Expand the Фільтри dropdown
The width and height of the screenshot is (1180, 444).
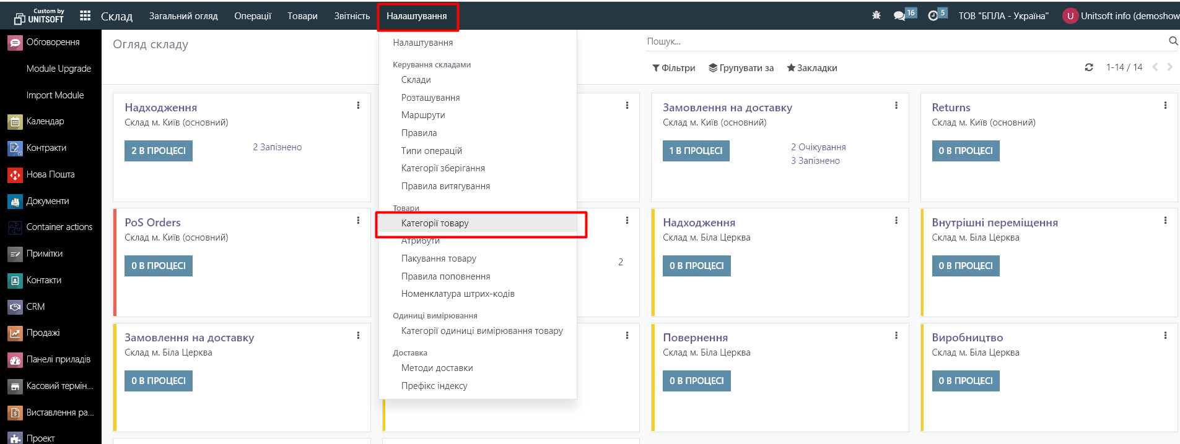[673, 68]
